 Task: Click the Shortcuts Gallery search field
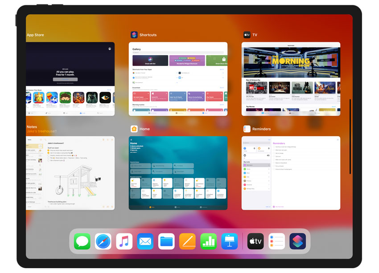coord(178,53)
